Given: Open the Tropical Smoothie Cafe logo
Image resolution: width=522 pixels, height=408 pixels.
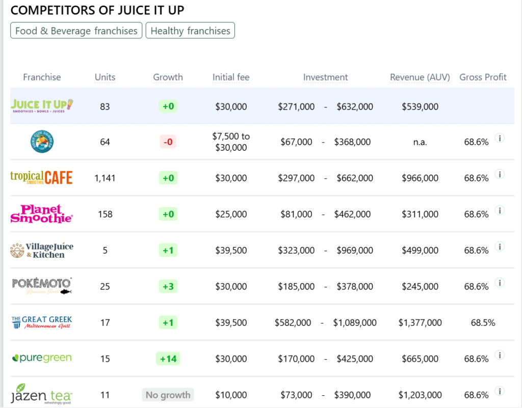Looking at the screenshot, I should (x=42, y=178).
